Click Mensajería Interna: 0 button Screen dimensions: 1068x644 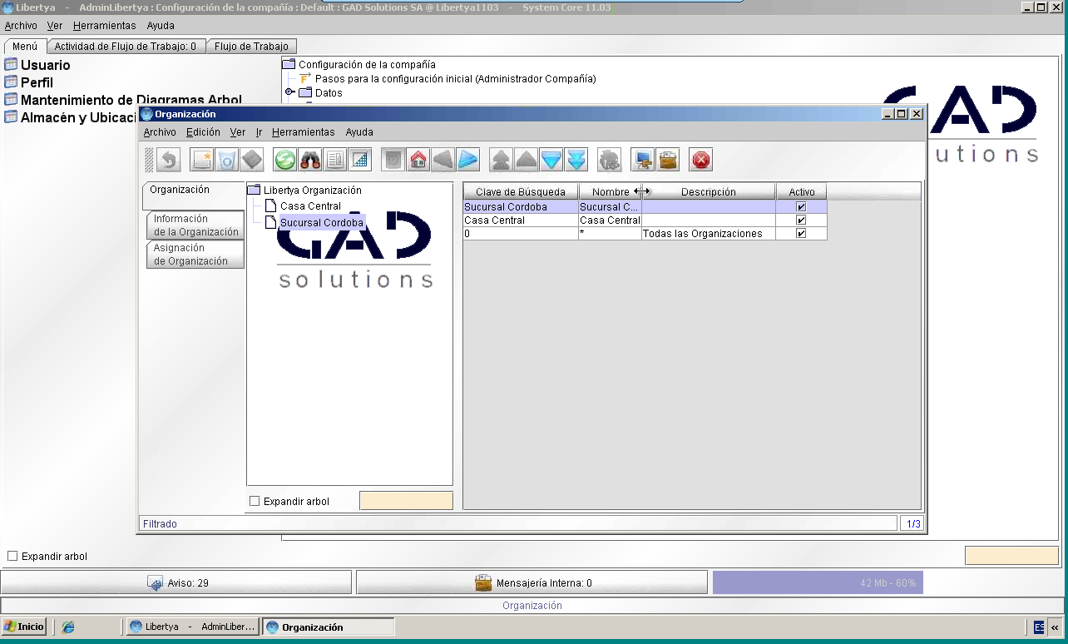tap(532, 582)
